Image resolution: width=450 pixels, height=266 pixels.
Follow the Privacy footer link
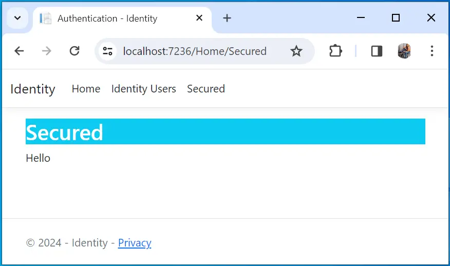tap(135, 243)
